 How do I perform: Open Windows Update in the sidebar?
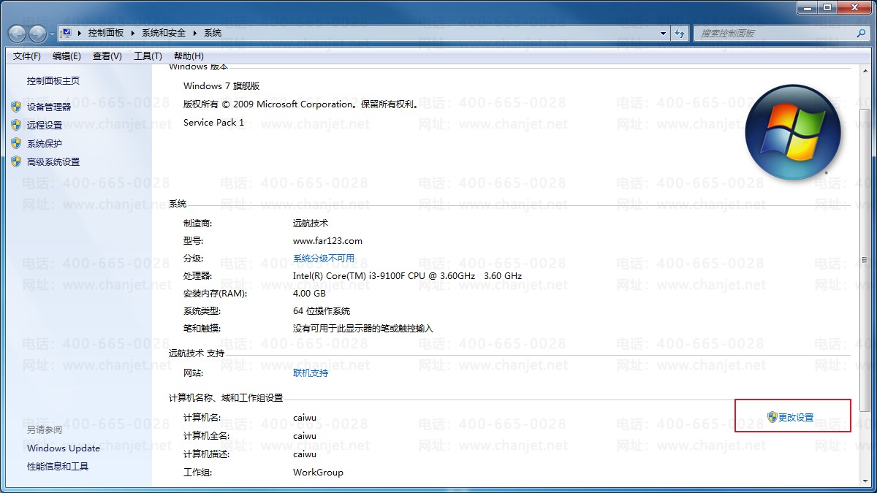(64, 448)
